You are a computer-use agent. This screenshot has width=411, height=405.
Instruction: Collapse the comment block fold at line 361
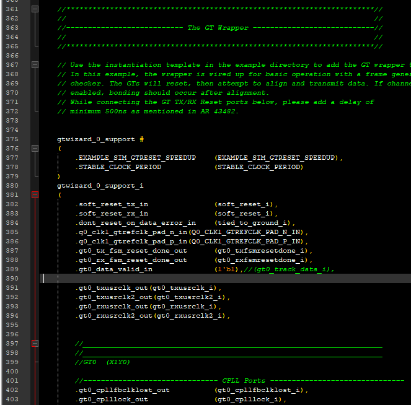tap(35, 9)
